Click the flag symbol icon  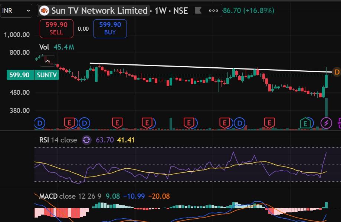click(x=198, y=10)
